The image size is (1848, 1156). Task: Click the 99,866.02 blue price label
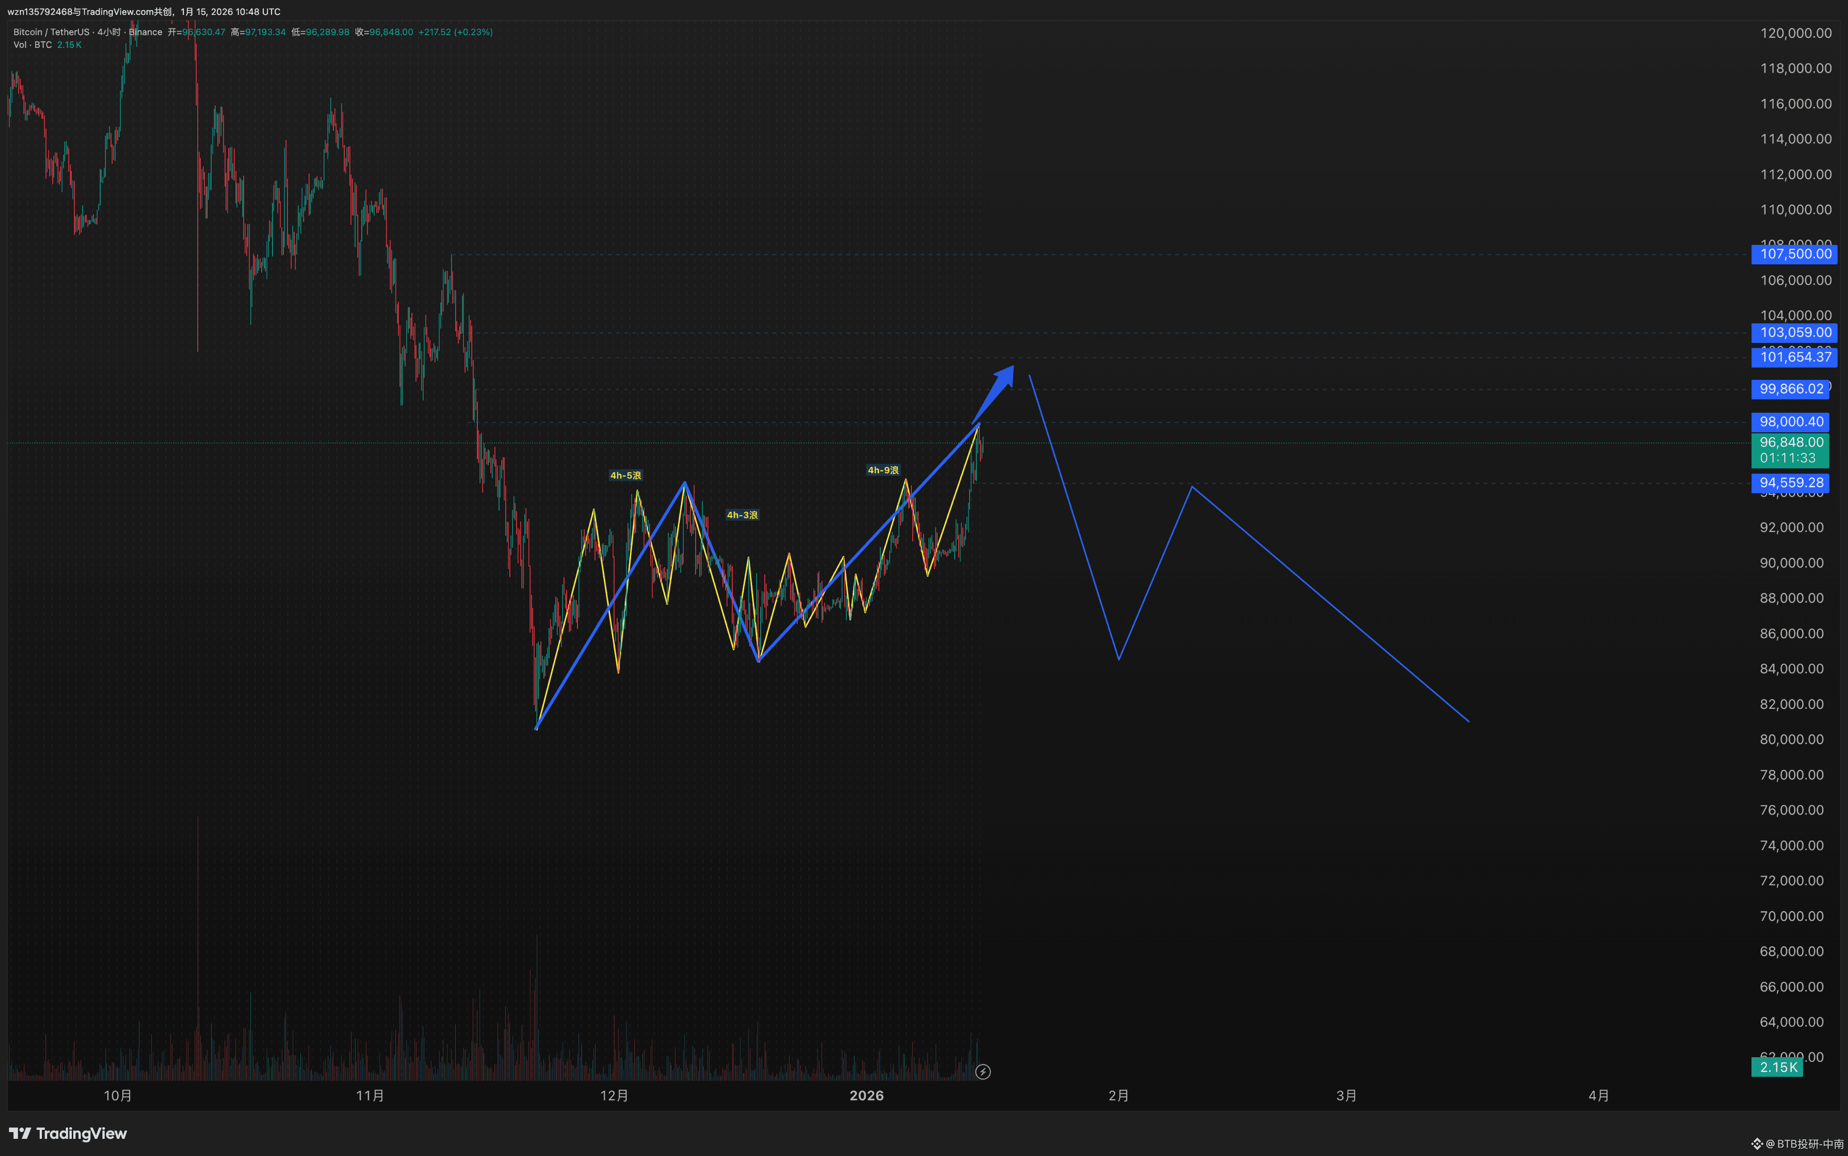(1791, 389)
